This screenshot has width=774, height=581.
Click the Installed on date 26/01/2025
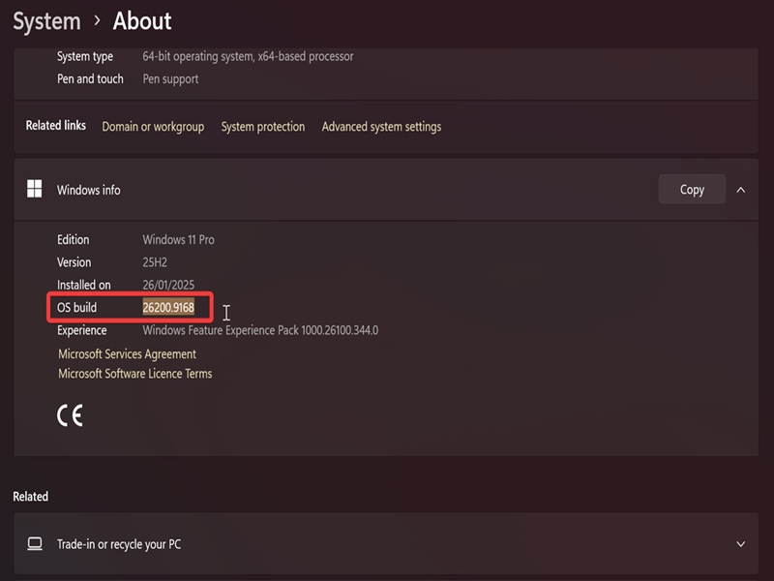coord(168,285)
